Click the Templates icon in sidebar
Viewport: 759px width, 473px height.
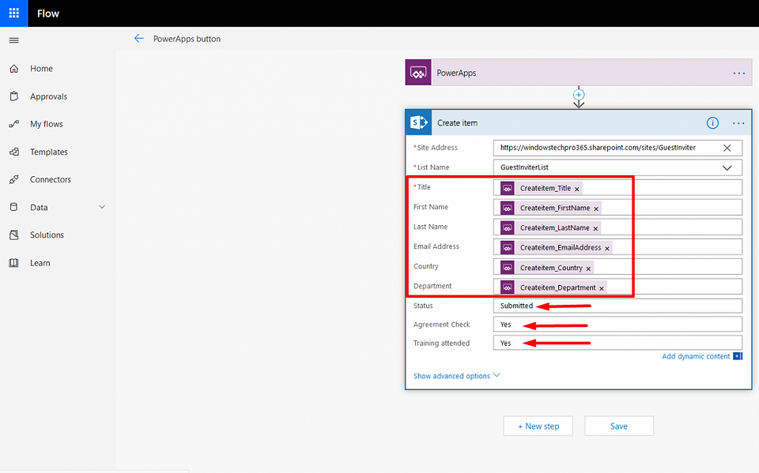point(14,152)
